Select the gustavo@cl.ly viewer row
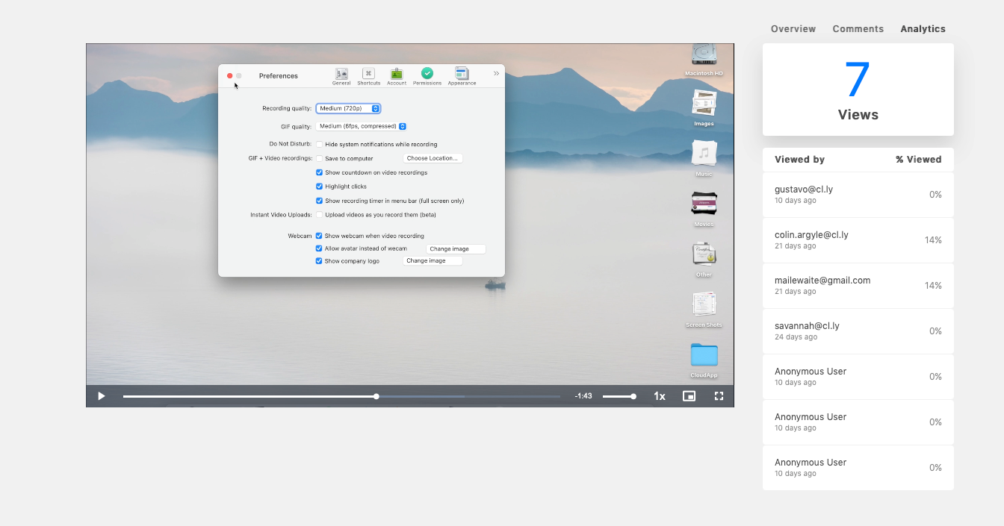1004x526 pixels. coord(858,195)
